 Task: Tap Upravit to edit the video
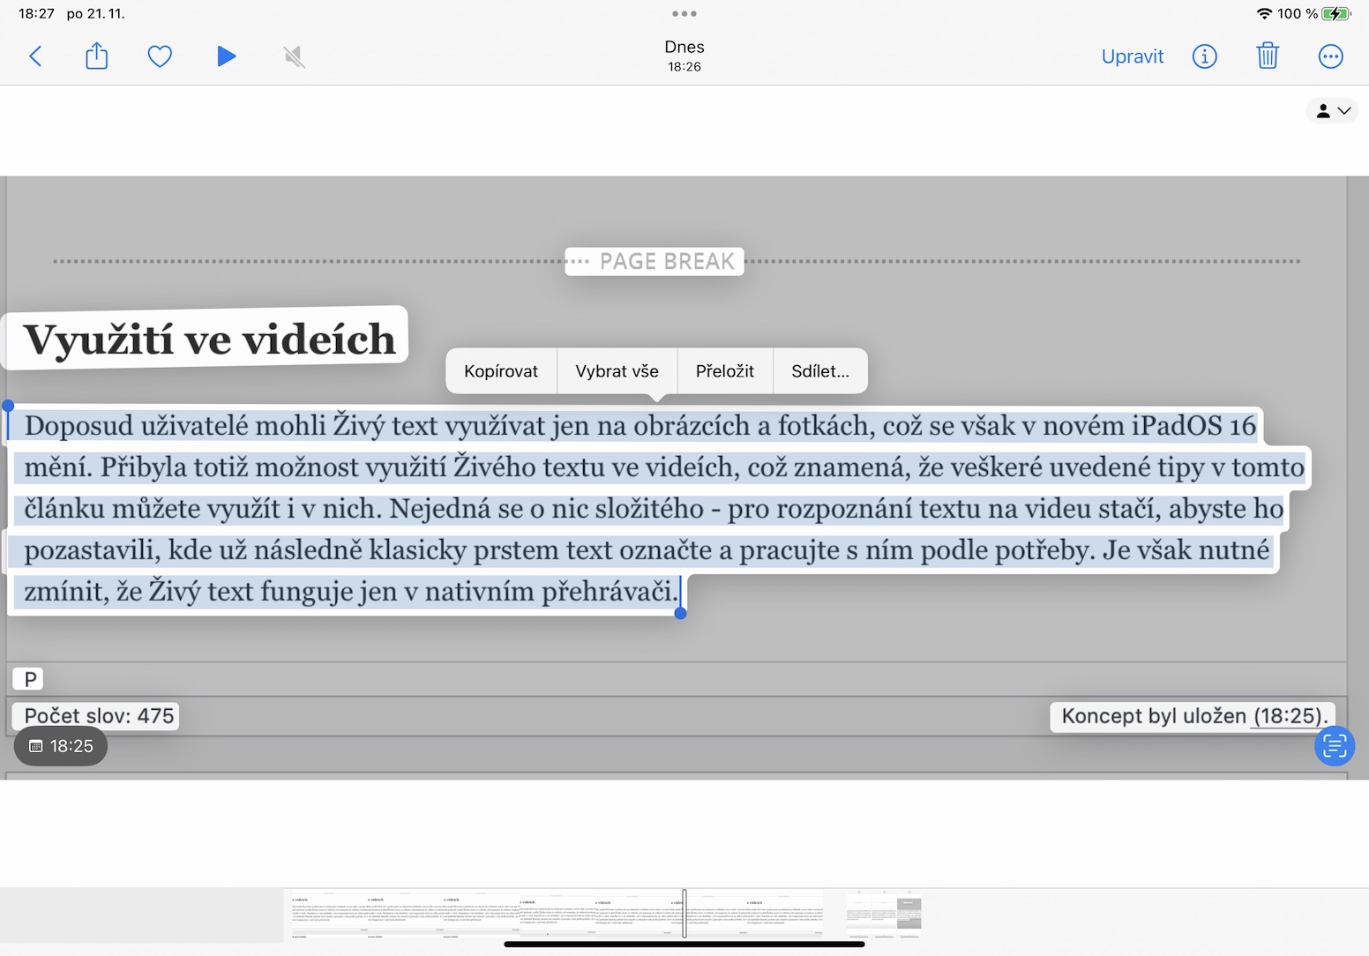(x=1133, y=56)
